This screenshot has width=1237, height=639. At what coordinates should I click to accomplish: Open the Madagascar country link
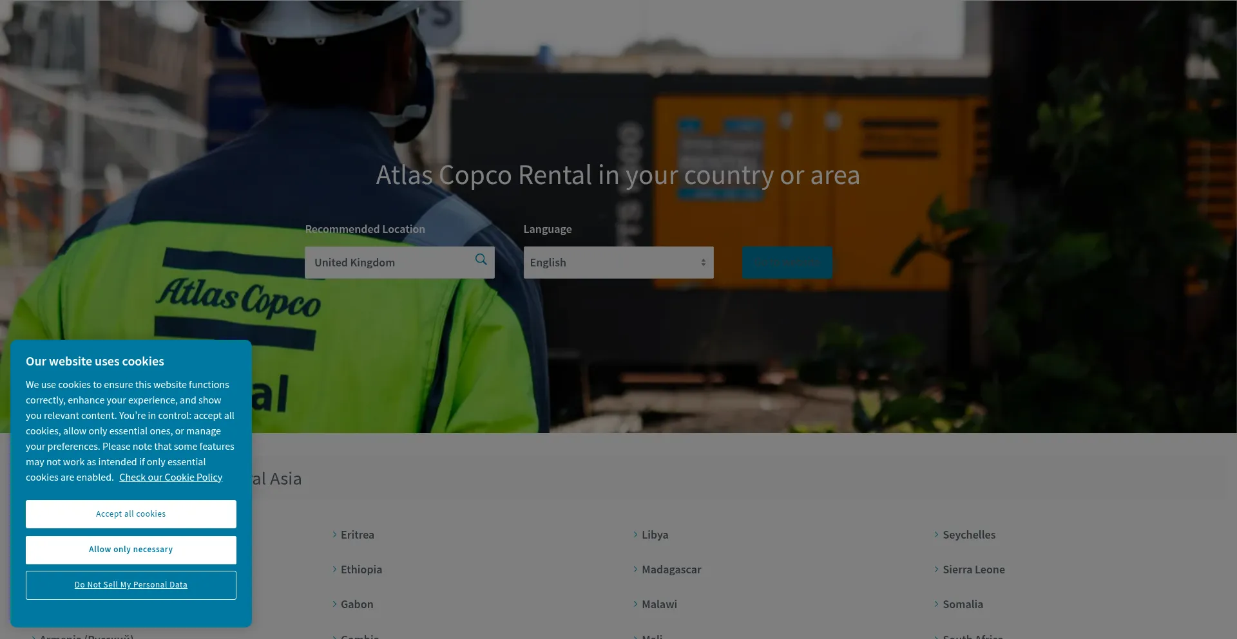(671, 570)
